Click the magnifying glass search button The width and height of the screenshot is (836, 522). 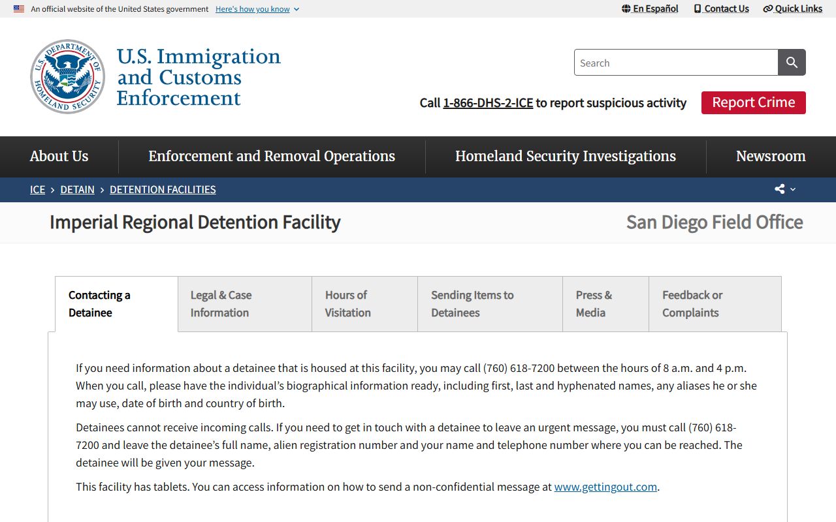click(x=792, y=63)
